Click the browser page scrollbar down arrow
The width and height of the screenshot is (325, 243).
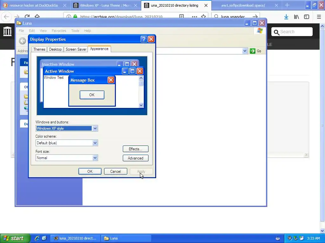[x=322, y=231]
